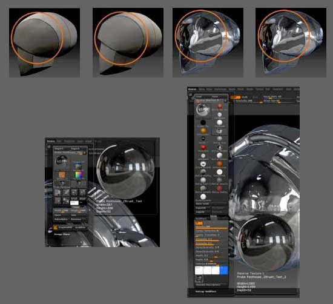
Task: Select the white ring material sphere
Action: (203, 164)
